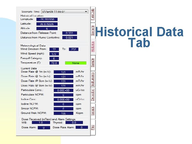This screenshot has height=144, width=192.
Task: Switch to the Deposition tab
Action: tap(93, 95)
